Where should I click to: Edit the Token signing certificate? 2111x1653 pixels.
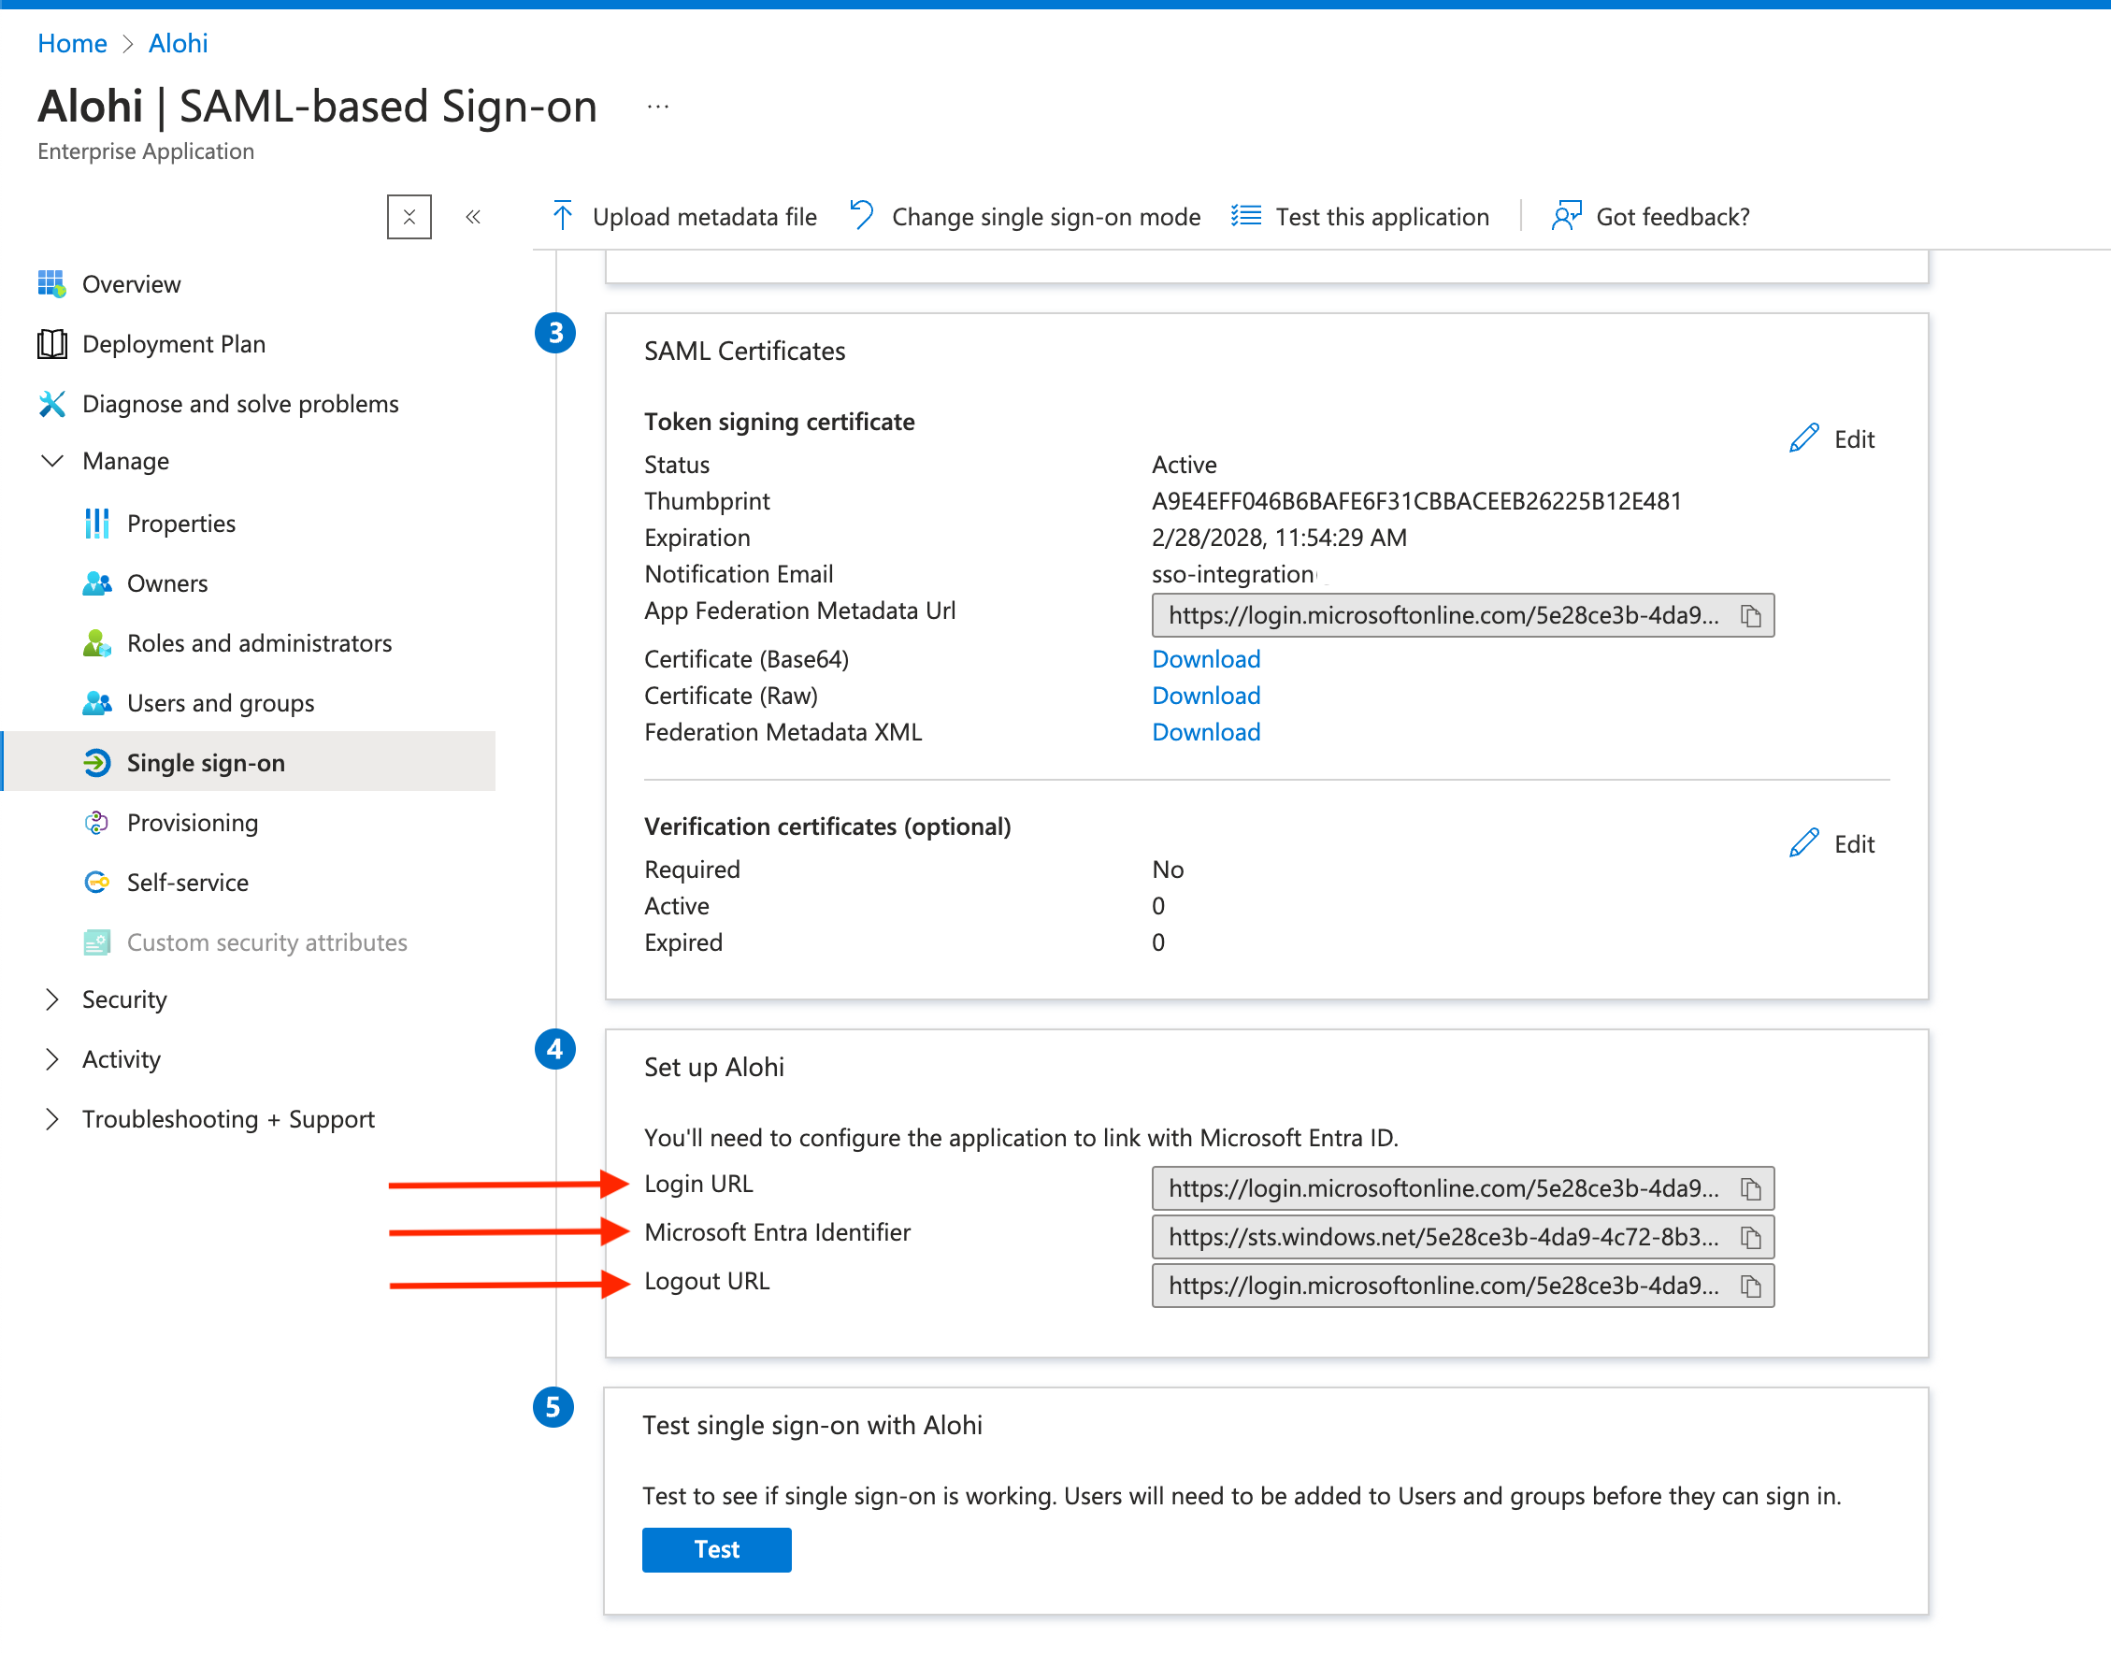(1831, 439)
